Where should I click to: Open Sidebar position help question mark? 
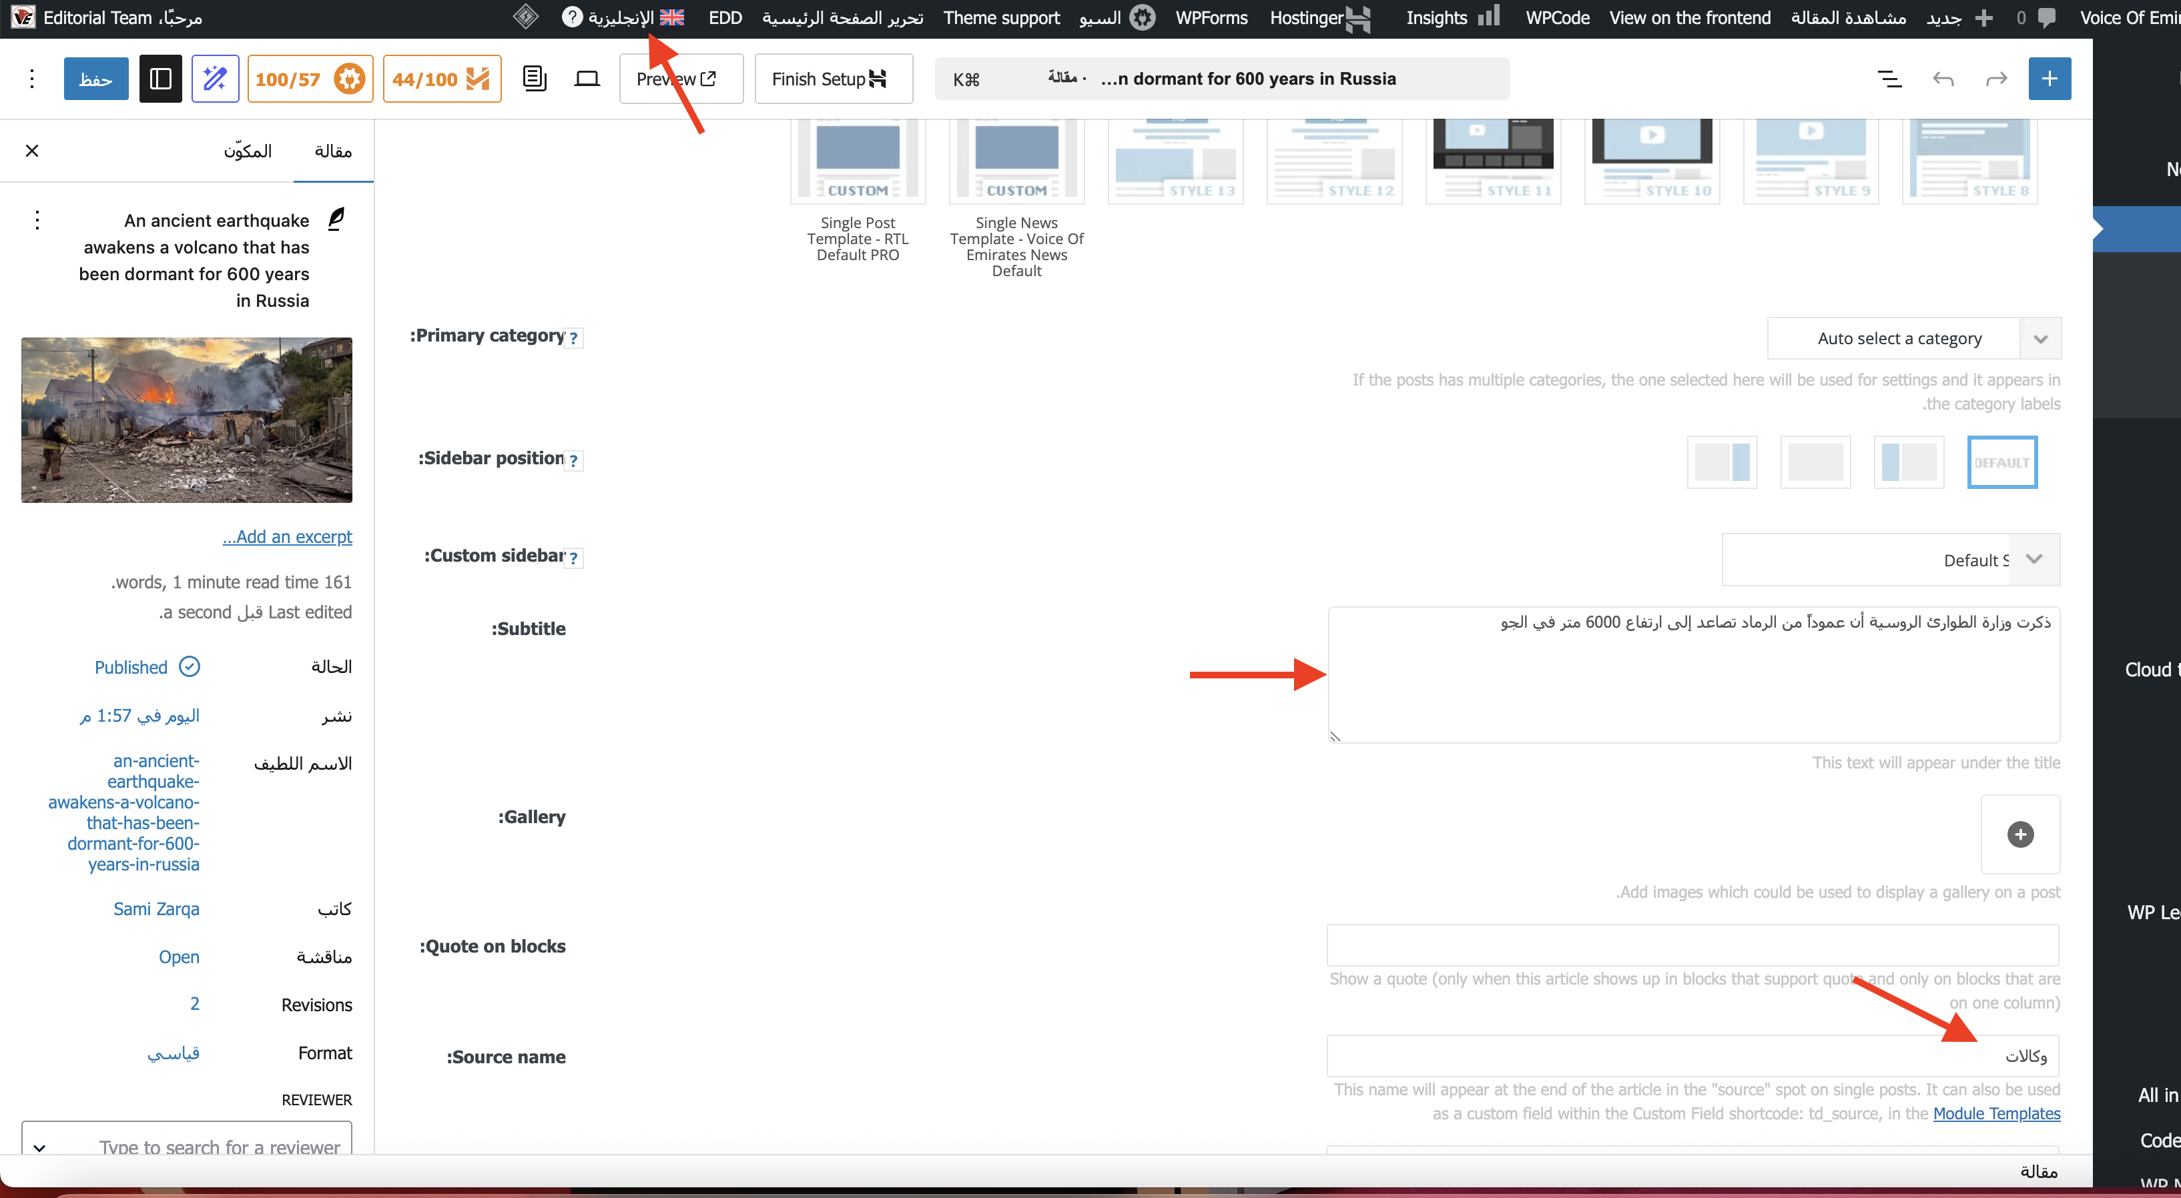pyautogui.click(x=574, y=461)
